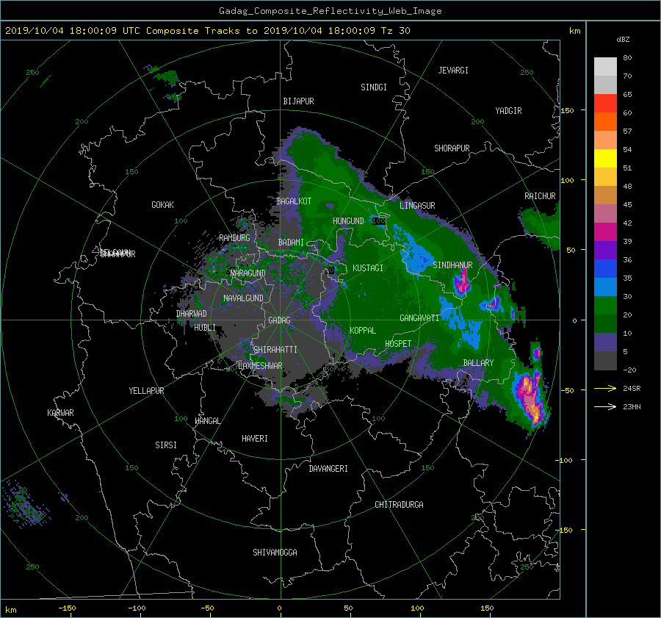Viewport: 661px width, 618px height.
Task: Select the 10 dBZ dark green swatch
Action: click(605, 323)
